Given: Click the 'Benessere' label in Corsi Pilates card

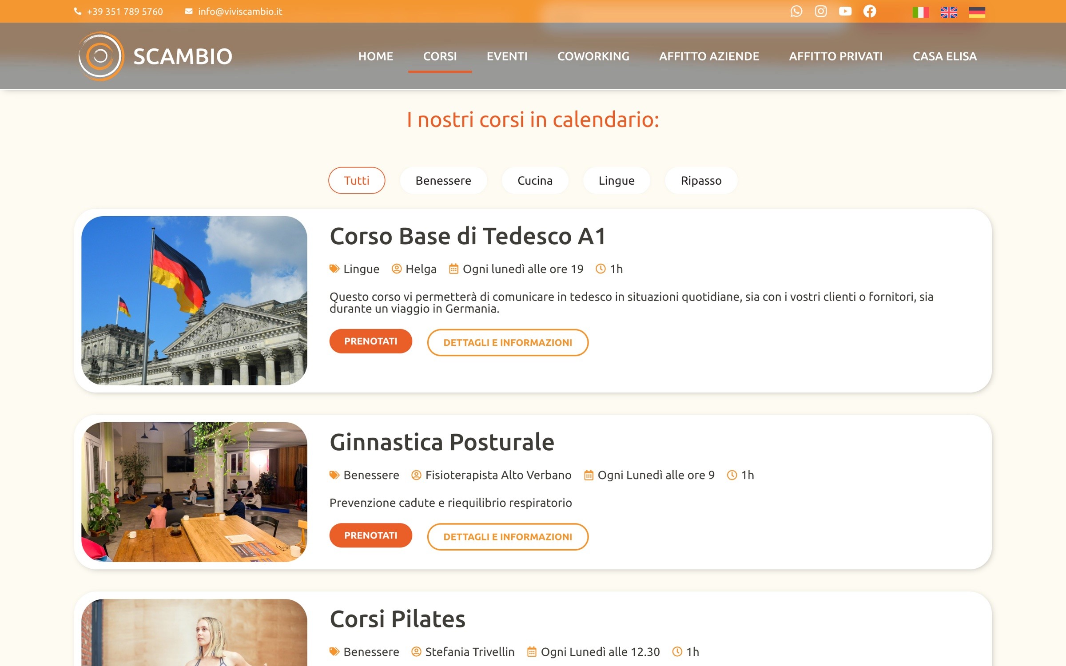Looking at the screenshot, I should (x=371, y=652).
